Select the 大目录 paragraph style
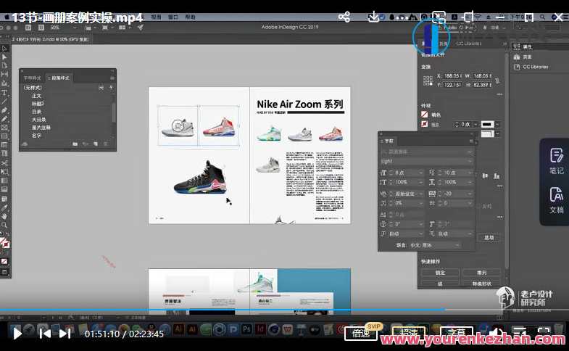Screen dimensions: 569x351 pyautogui.click(x=39, y=120)
